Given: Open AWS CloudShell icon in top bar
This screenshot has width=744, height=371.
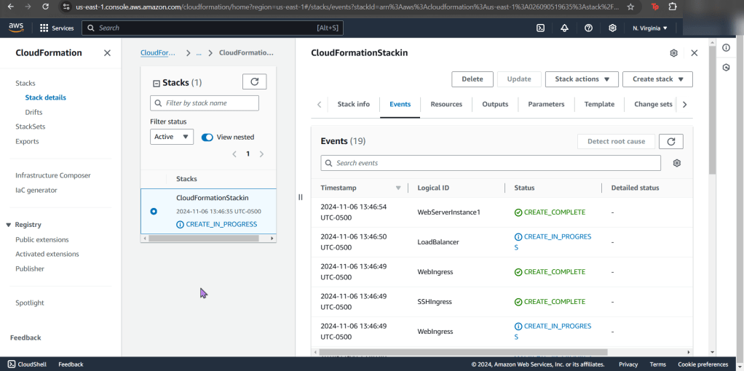Looking at the screenshot, I should click(540, 28).
